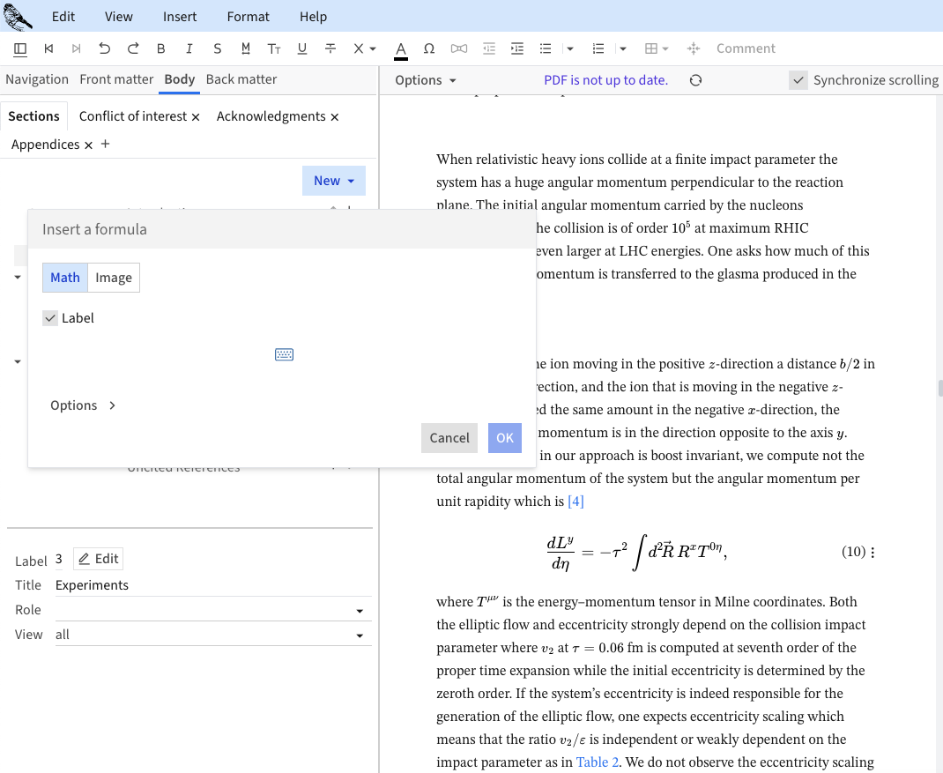Click the PDF refresh icon
Screen dimensions: 943x773
click(x=695, y=80)
